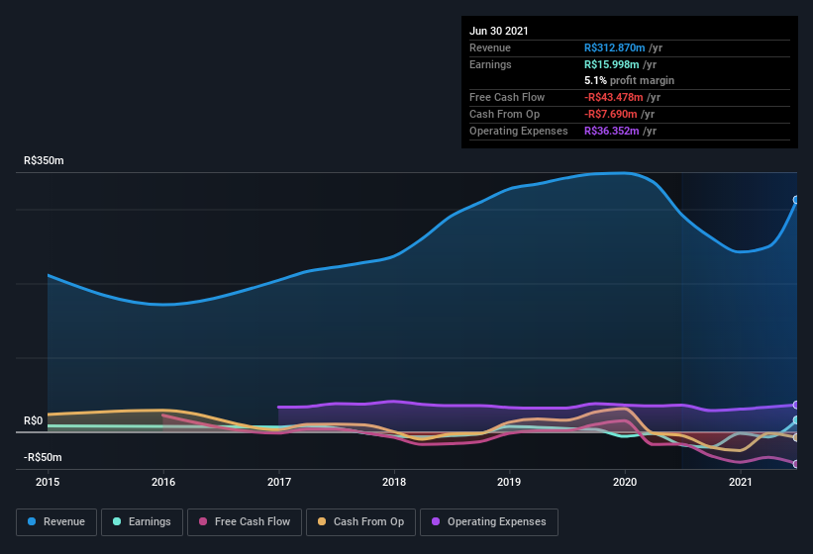The width and height of the screenshot is (813, 554).
Task: Click the R$15.998m earnings value
Action: pyautogui.click(x=611, y=64)
